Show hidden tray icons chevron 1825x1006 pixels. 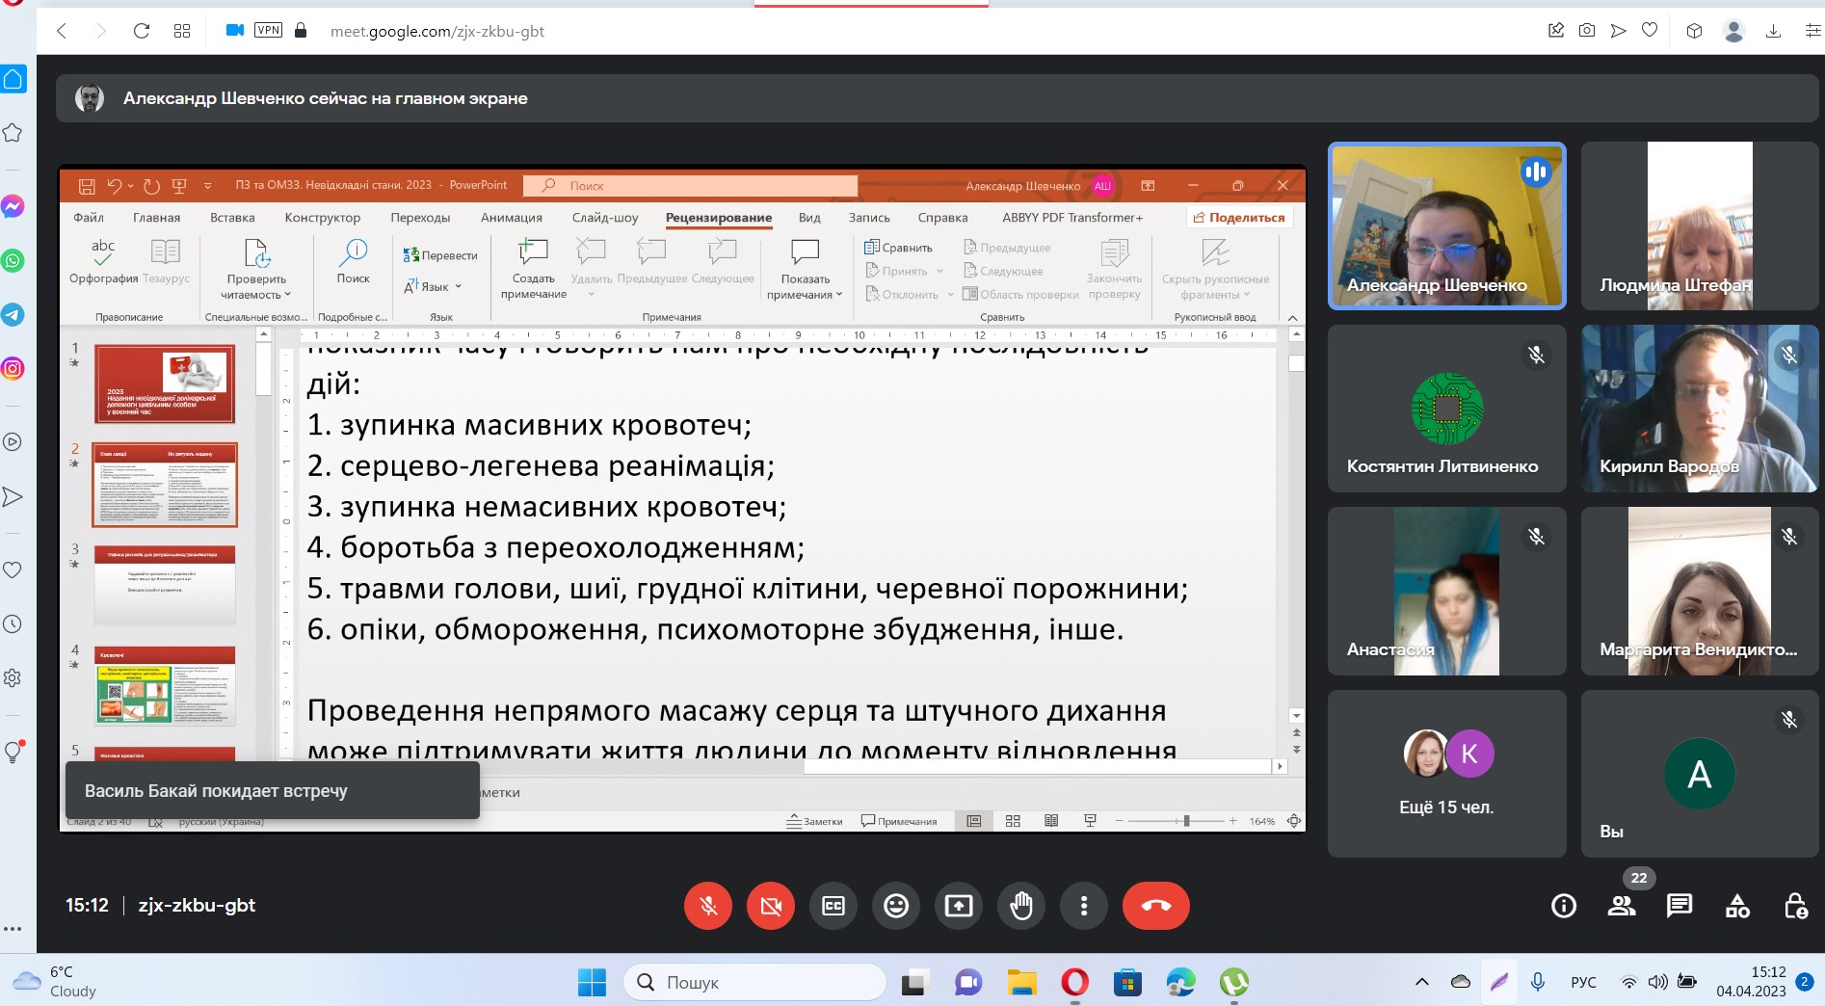(1422, 982)
